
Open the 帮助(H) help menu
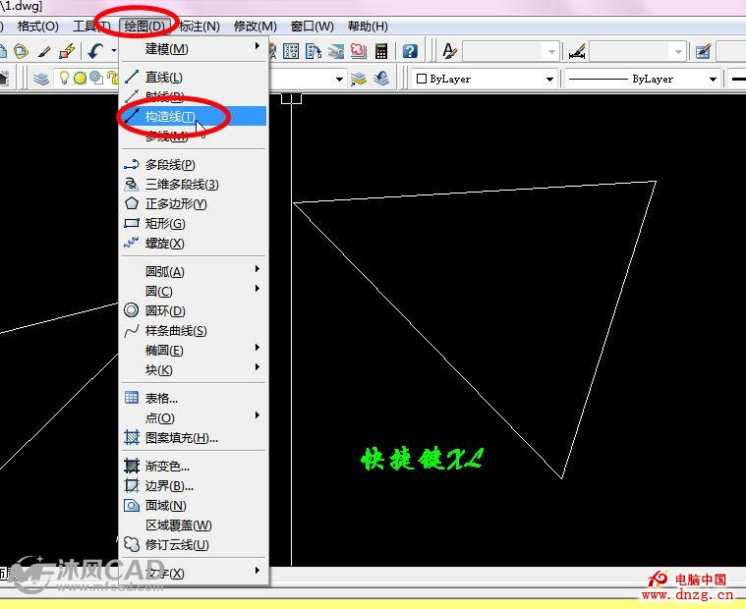(368, 27)
